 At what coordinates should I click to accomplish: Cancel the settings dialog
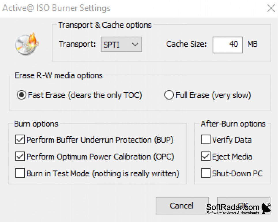[182, 206]
